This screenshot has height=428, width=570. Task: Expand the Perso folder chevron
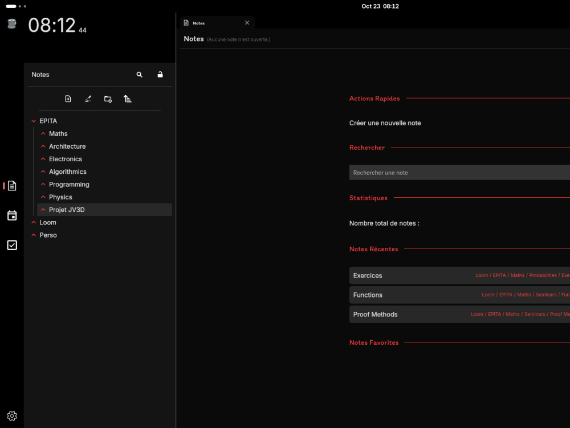coord(34,235)
